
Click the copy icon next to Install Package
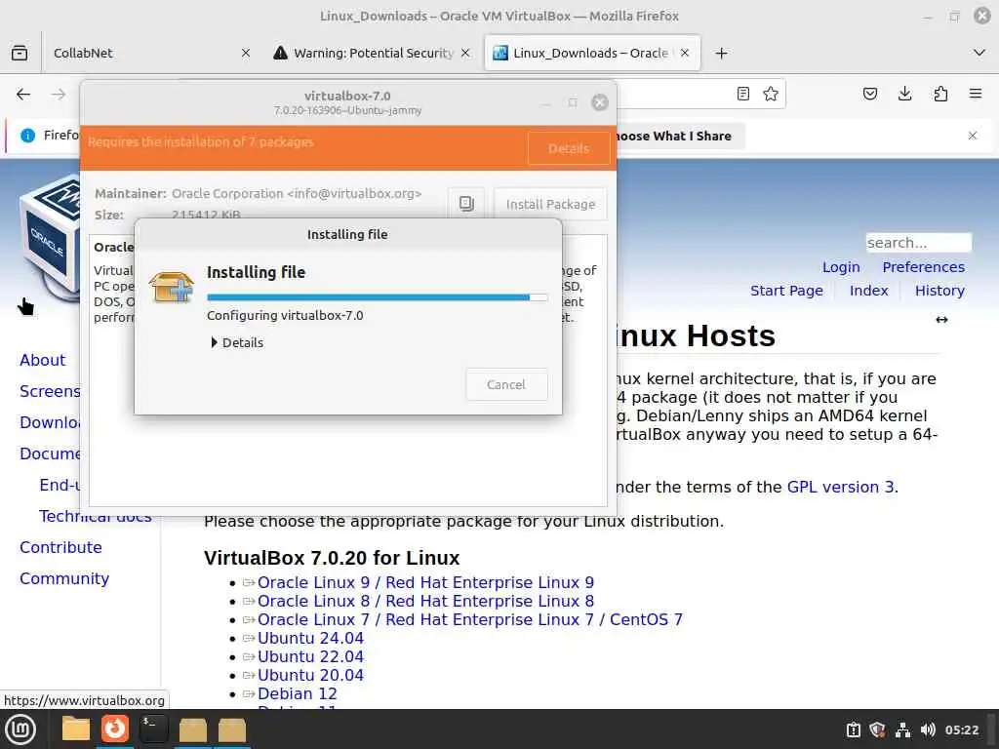coord(466,204)
